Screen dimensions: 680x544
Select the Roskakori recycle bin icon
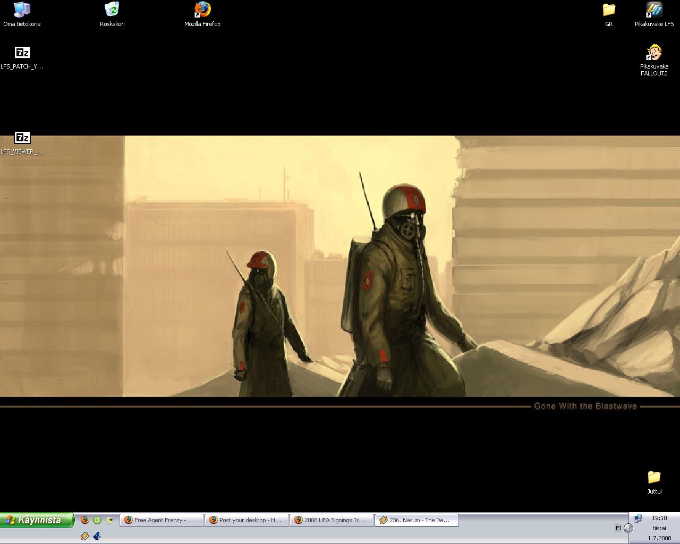[112, 14]
